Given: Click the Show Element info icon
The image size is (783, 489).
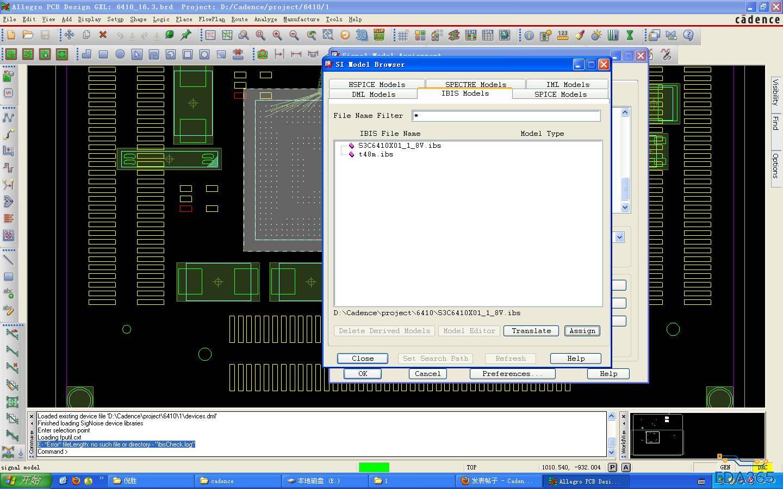Looking at the screenshot, I should point(529,35).
